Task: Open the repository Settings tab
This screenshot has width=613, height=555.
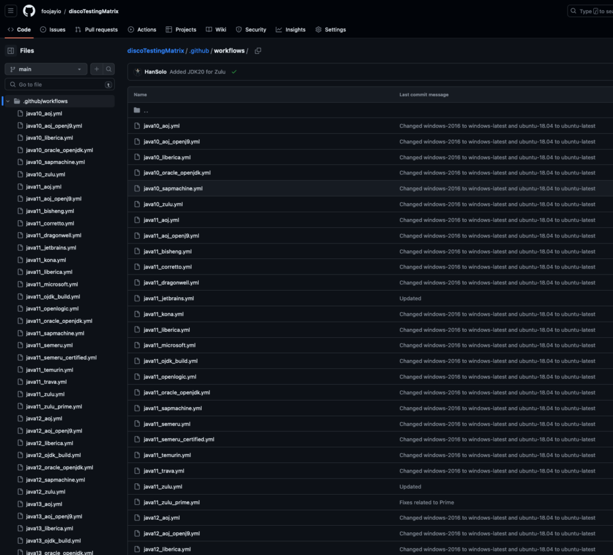Action: click(x=330, y=30)
